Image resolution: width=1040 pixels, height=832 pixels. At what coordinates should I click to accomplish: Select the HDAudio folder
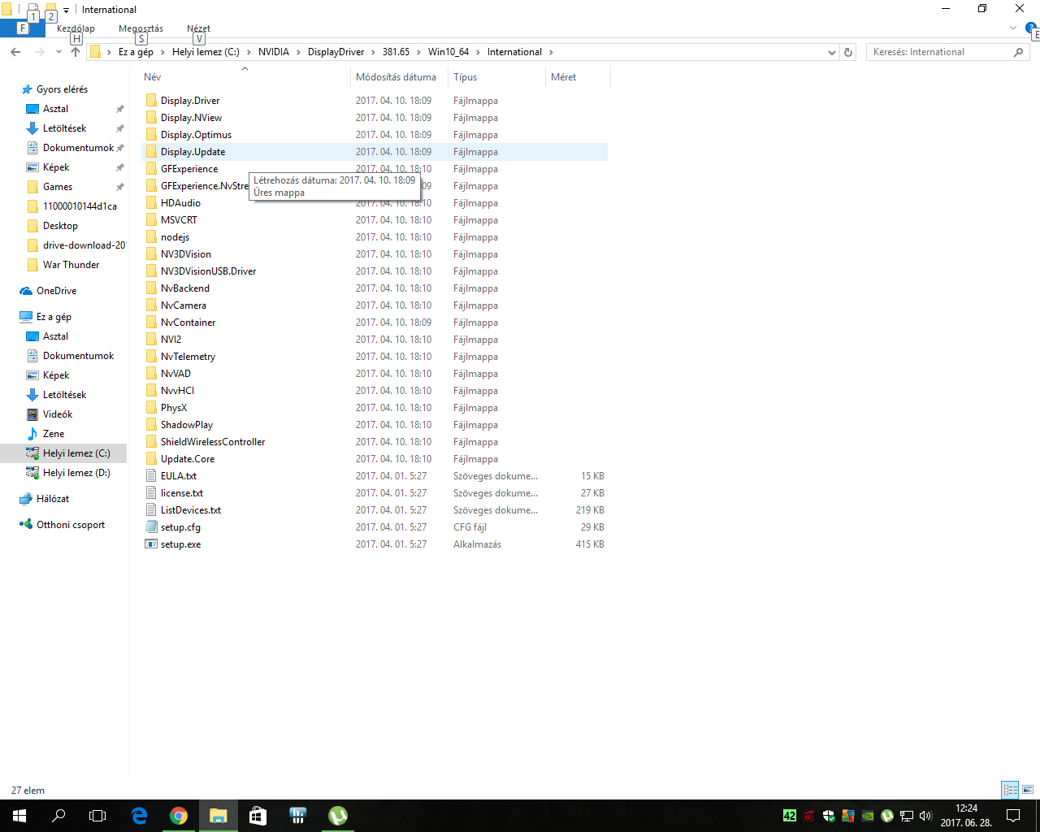[x=180, y=203]
